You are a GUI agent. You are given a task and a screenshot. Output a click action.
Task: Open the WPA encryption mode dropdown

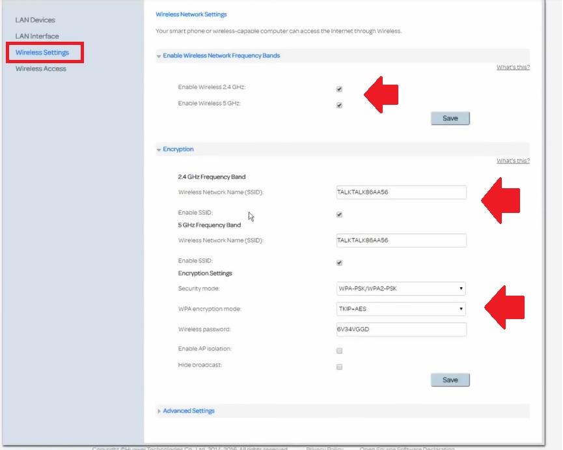pyautogui.click(x=401, y=309)
